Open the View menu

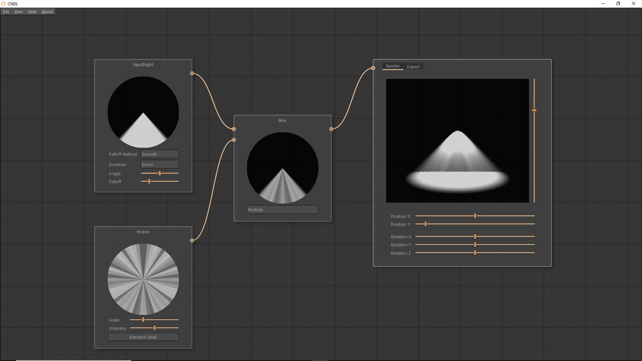coord(18,11)
